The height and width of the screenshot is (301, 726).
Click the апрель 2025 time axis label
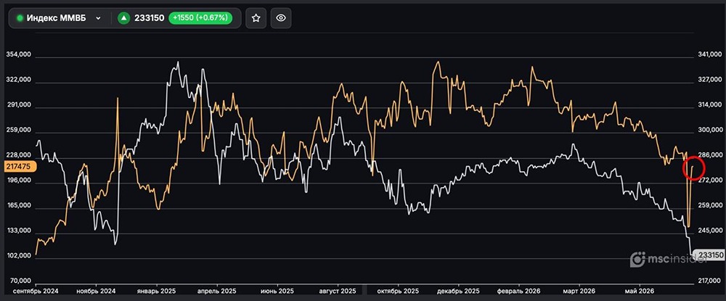pos(217,292)
